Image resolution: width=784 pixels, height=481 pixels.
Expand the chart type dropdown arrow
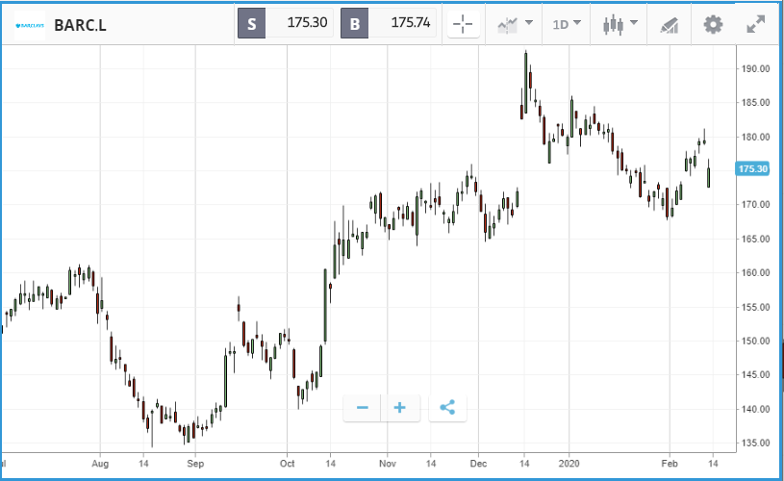[x=634, y=22]
